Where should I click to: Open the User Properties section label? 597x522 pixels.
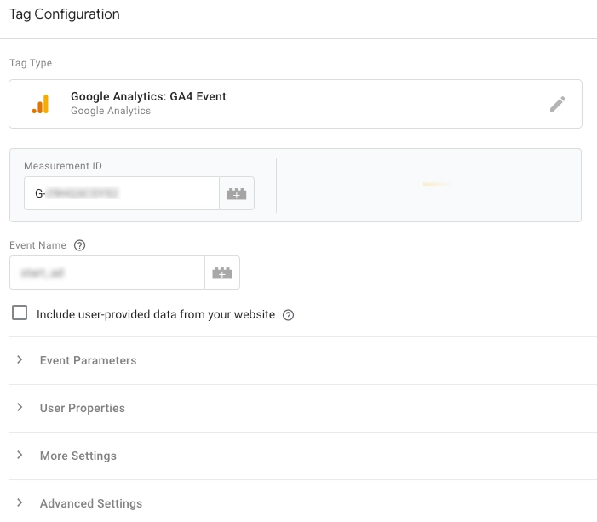pyautogui.click(x=83, y=408)
